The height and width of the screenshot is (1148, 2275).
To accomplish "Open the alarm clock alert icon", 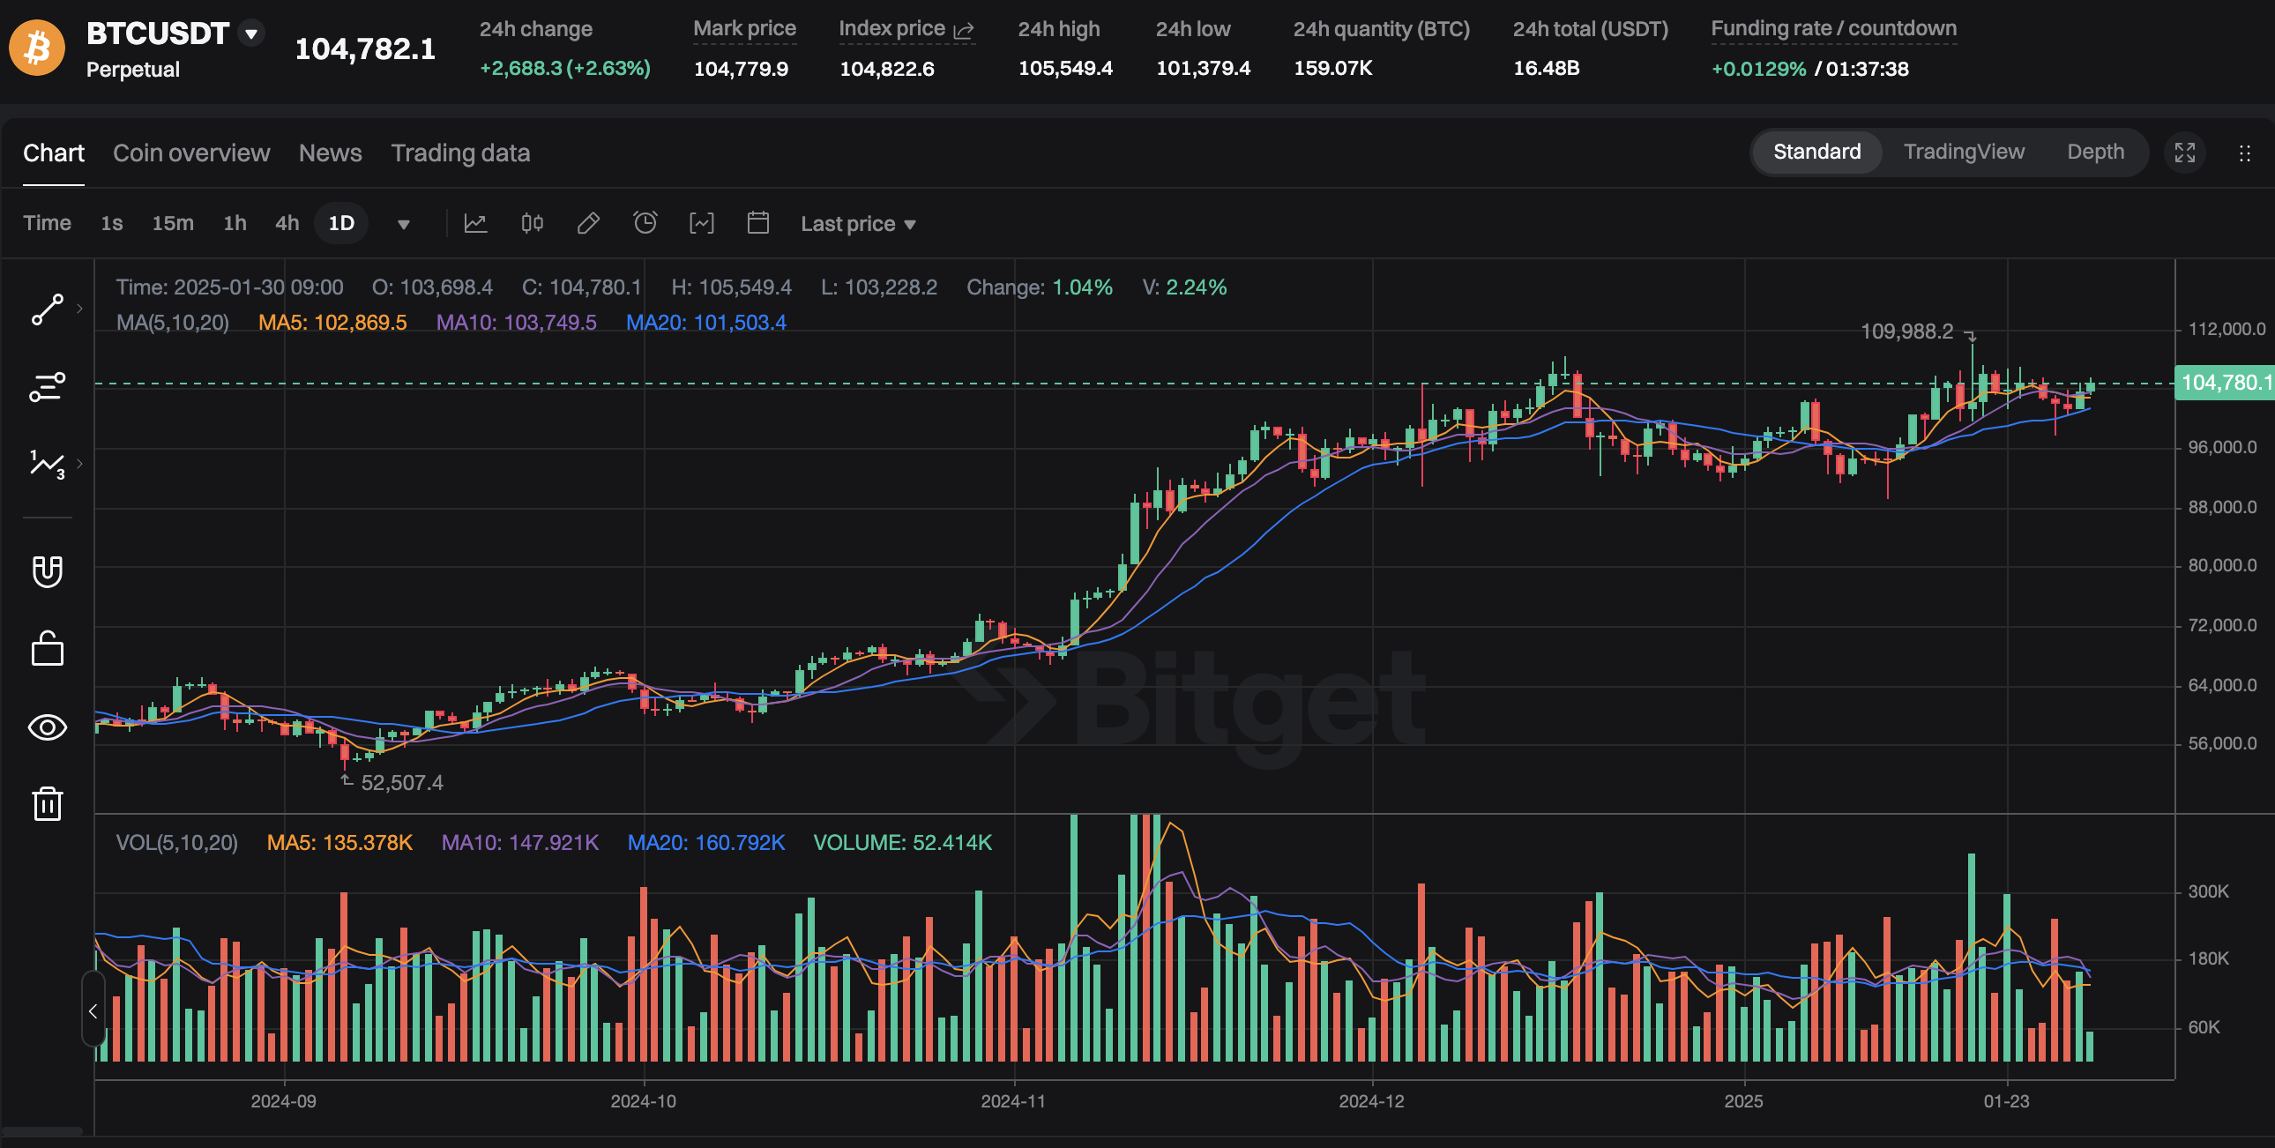I will click(645, 223).
